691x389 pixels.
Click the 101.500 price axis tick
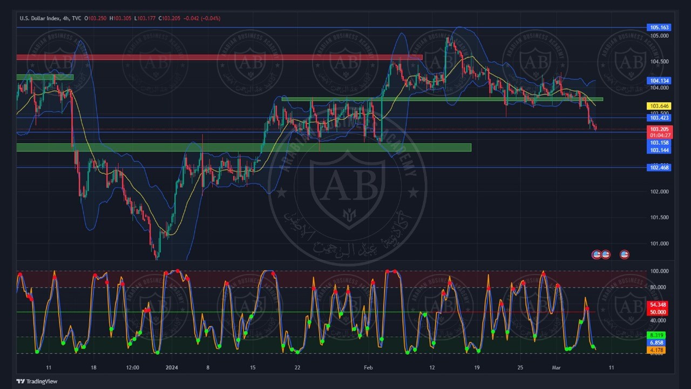pyautogui.click(x=660, y=217)
